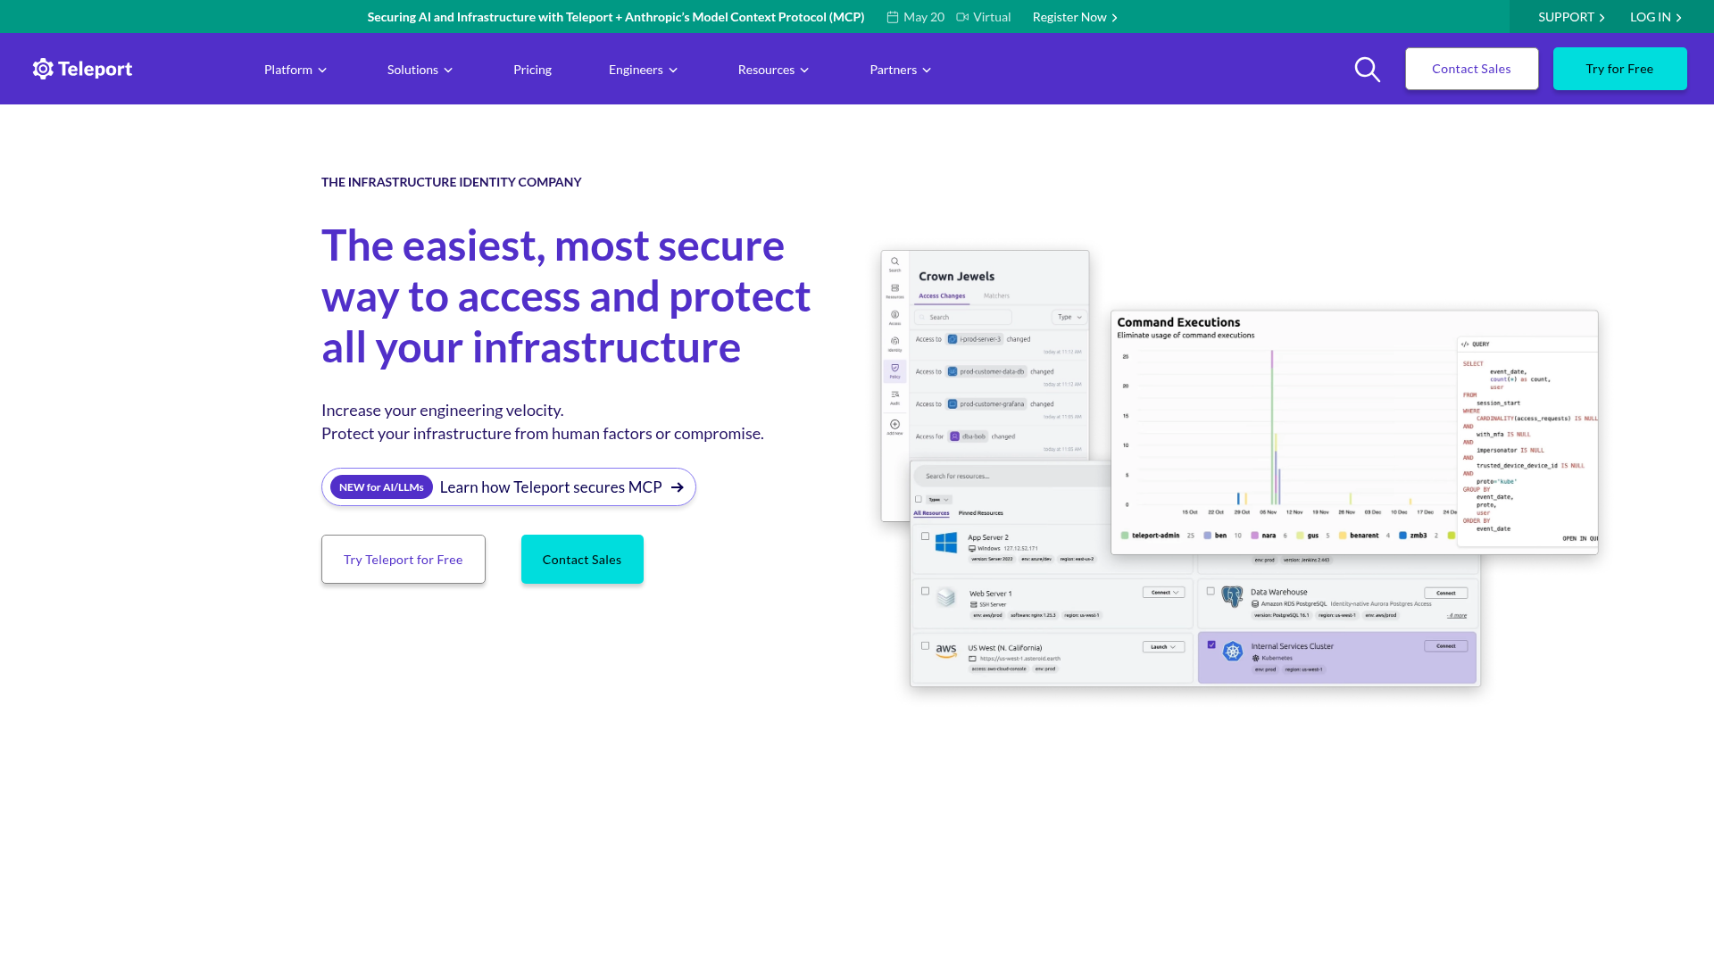Expand Platform navigation menu

[x=295, y=70]
